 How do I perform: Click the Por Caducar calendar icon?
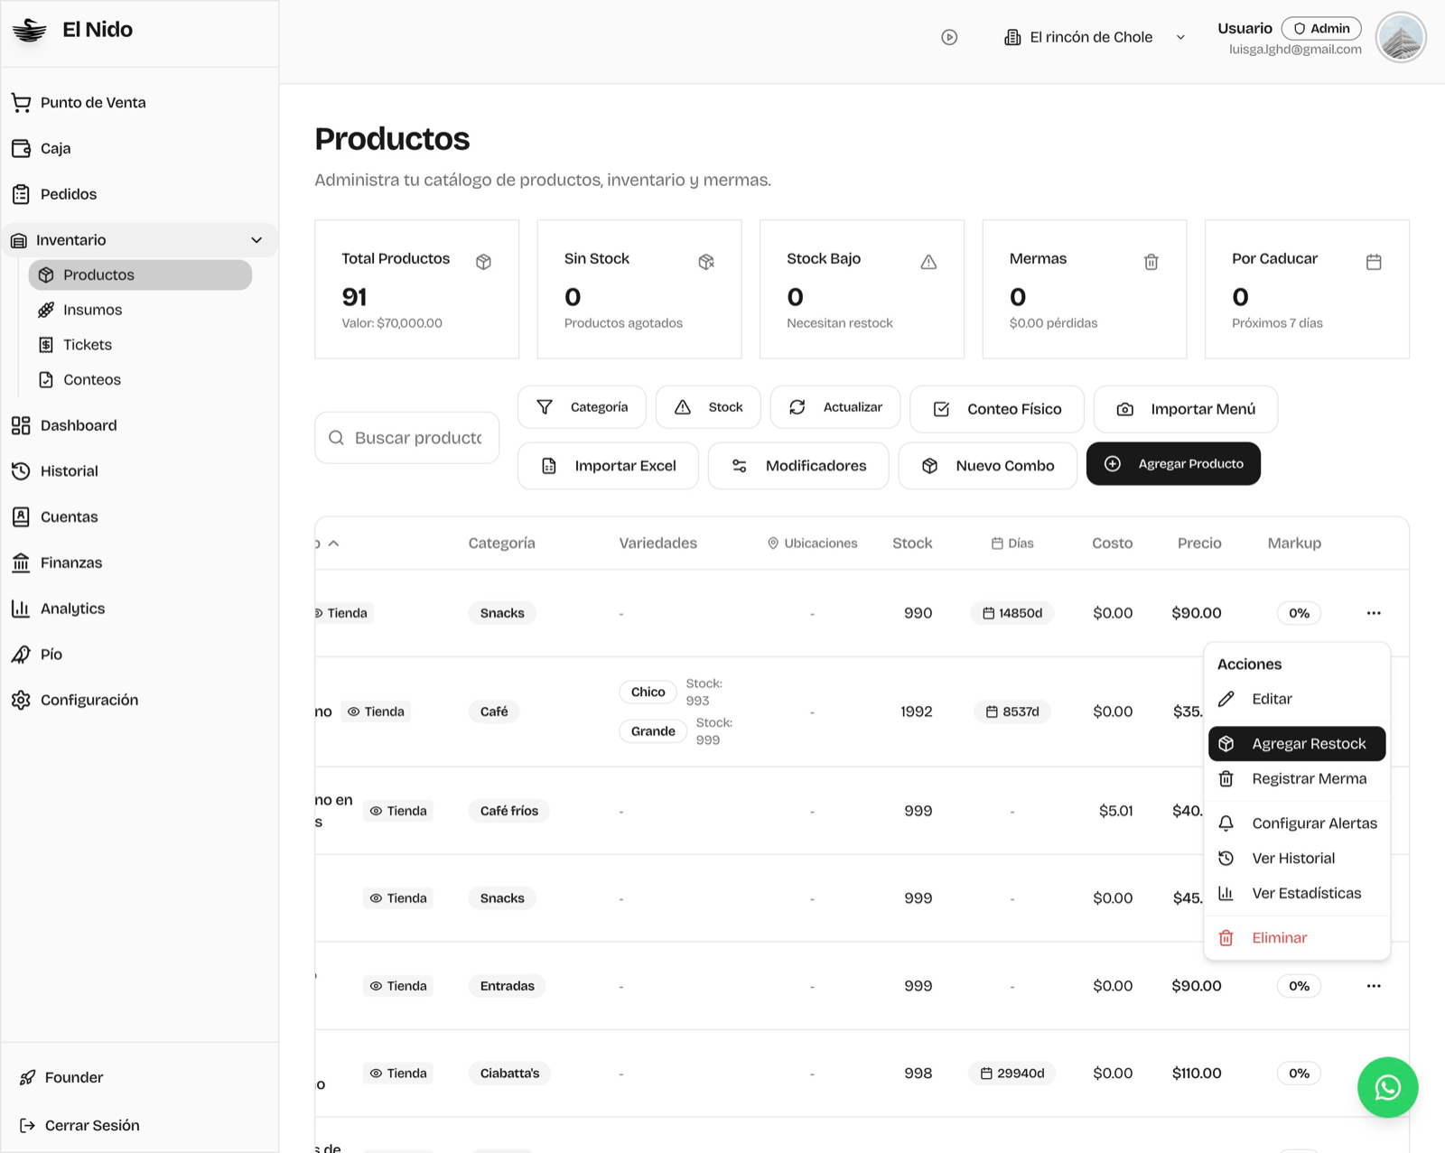pyautogui.click(x=1374, y=262)
